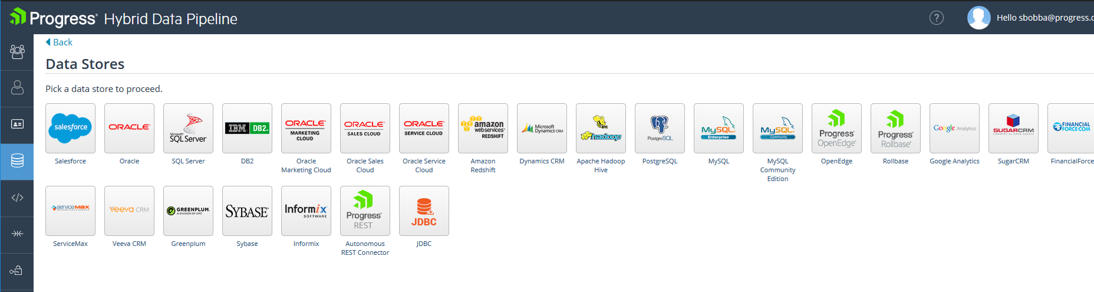Click the Greenplum label text
This screenshot has height=292, width=1094.
click(x=188, y=244)
